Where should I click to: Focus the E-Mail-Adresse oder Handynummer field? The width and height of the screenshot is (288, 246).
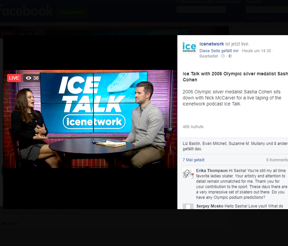(201, 9)
